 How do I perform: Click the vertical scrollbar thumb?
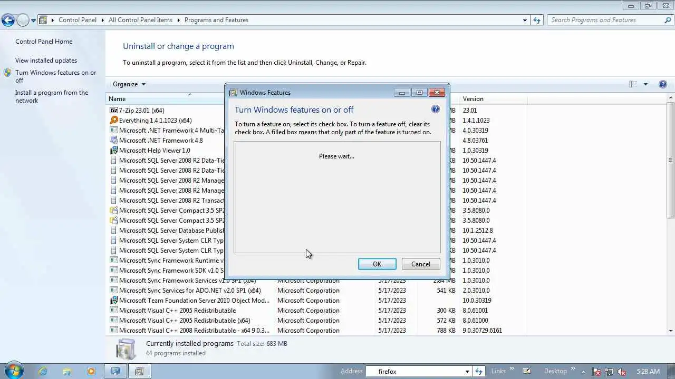(x=671, y=160)
